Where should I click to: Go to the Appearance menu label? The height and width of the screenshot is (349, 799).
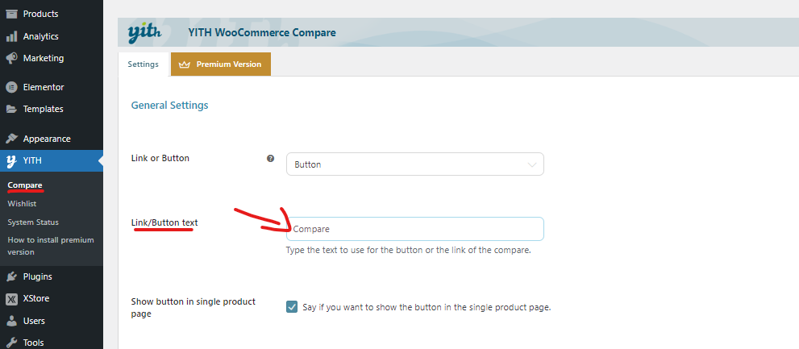[47, 139]
